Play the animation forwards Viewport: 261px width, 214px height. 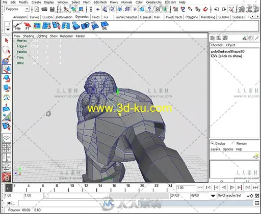(x=231, y=188)
